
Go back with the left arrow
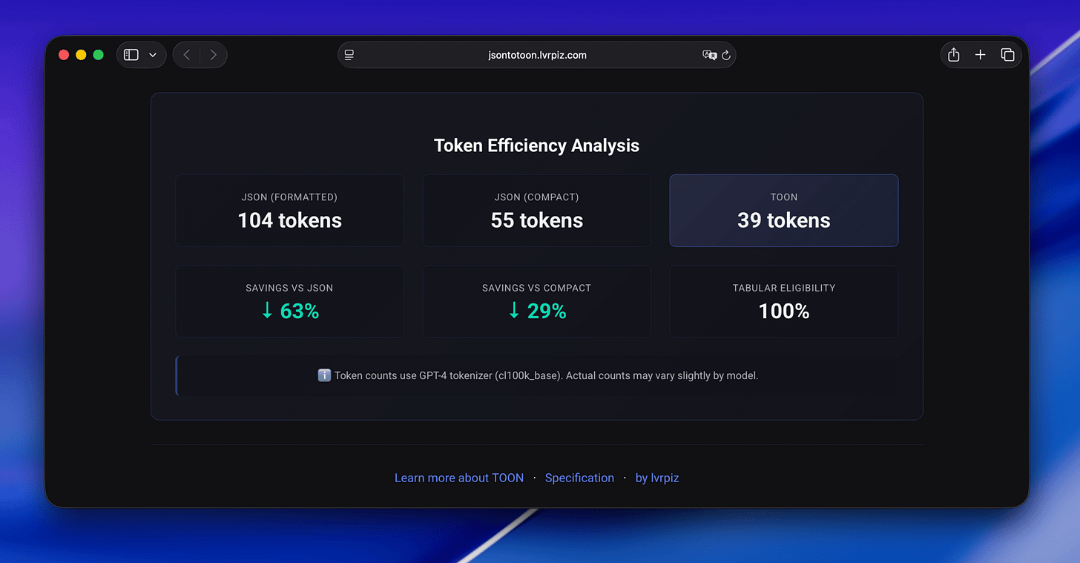click(187, 55)
